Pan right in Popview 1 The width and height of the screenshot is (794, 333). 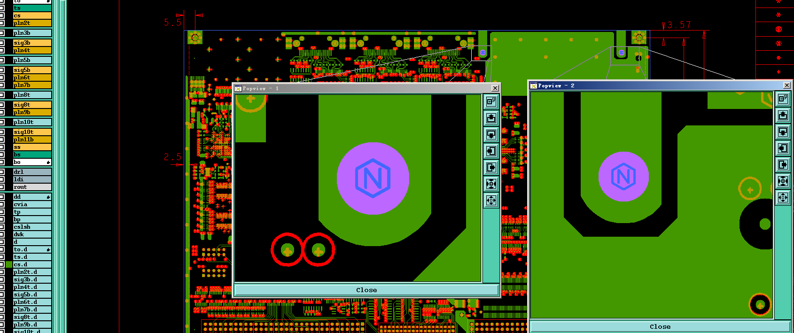pyautogui.click(x=491, y=167)
